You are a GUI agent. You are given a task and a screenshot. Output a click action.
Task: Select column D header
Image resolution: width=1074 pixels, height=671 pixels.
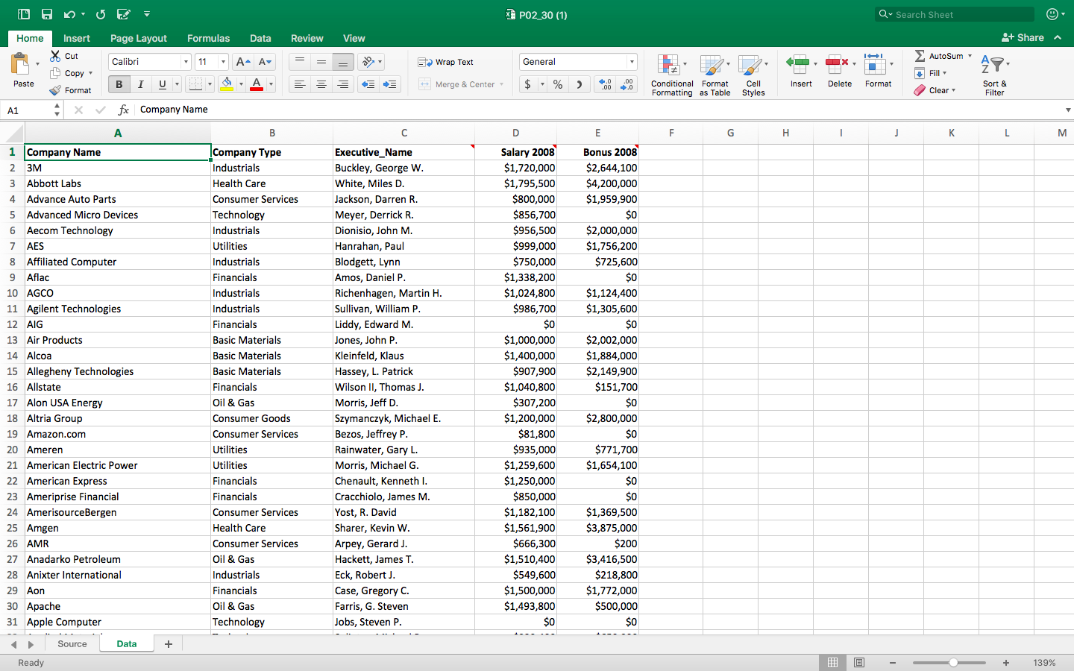point(515,133)
